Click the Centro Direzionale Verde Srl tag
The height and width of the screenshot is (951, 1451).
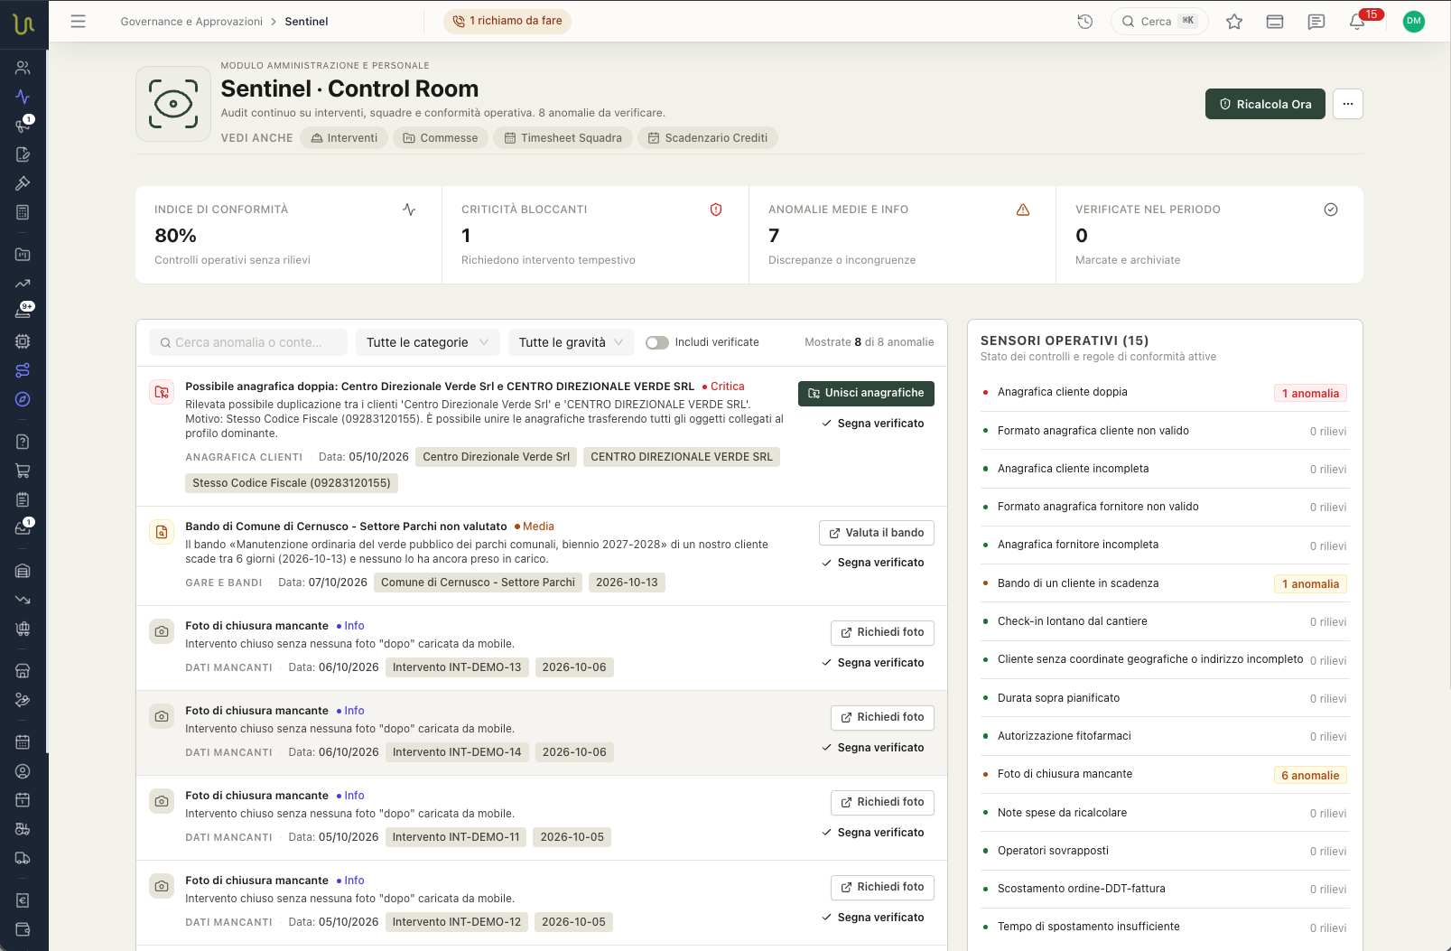click(x=497, y=457)
